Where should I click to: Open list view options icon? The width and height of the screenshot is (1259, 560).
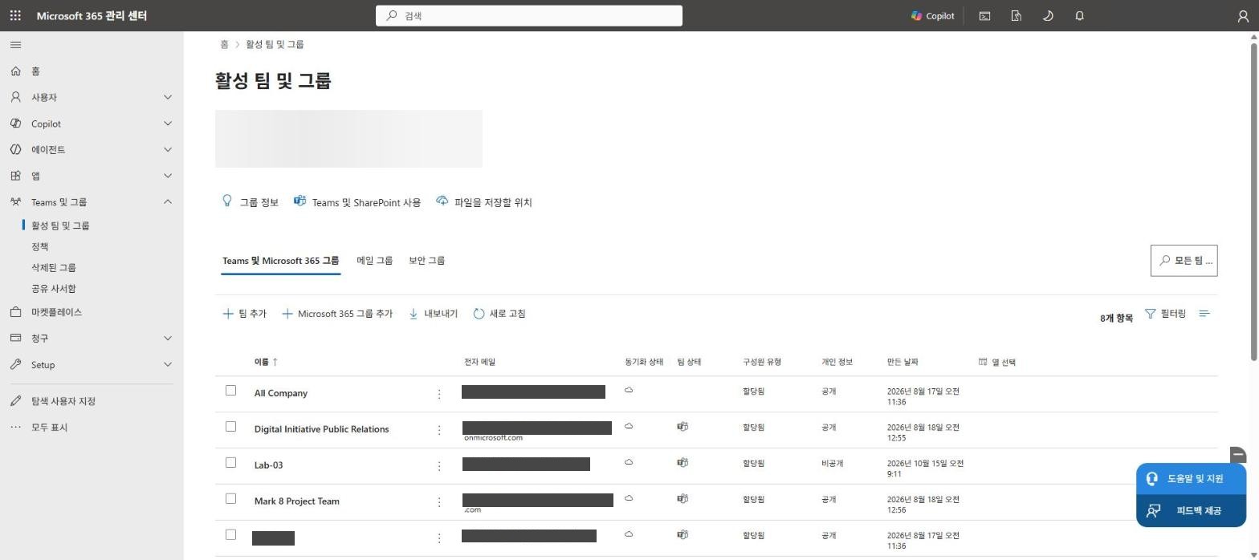(x=1204, y=314)
